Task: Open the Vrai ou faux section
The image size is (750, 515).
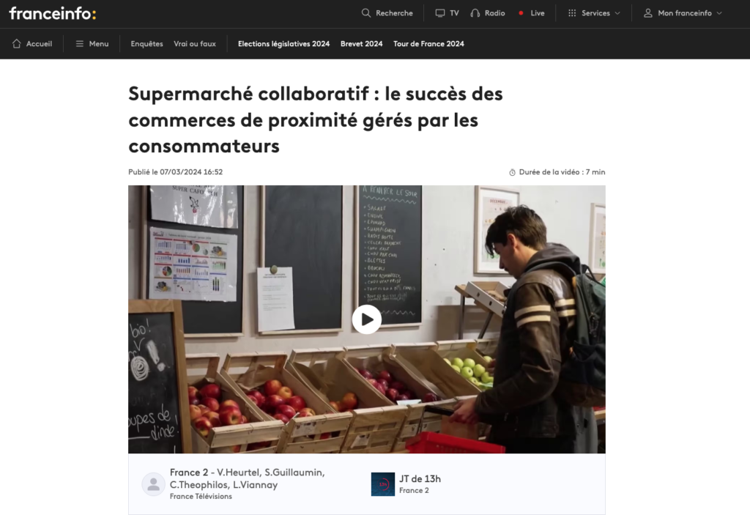Action: (x=195, y=43)
